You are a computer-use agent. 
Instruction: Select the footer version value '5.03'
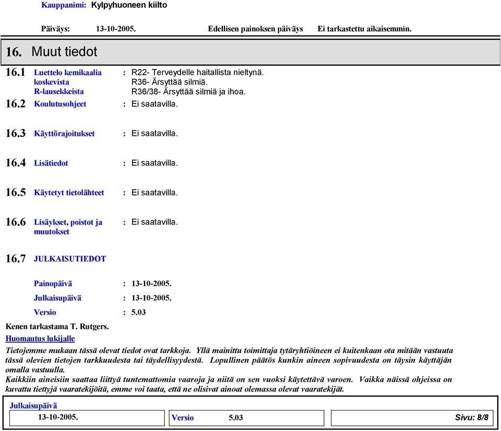[x=236, y=418]
